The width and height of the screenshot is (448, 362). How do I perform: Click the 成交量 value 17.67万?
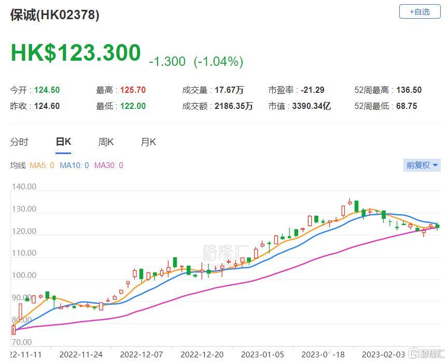(229, 90)
